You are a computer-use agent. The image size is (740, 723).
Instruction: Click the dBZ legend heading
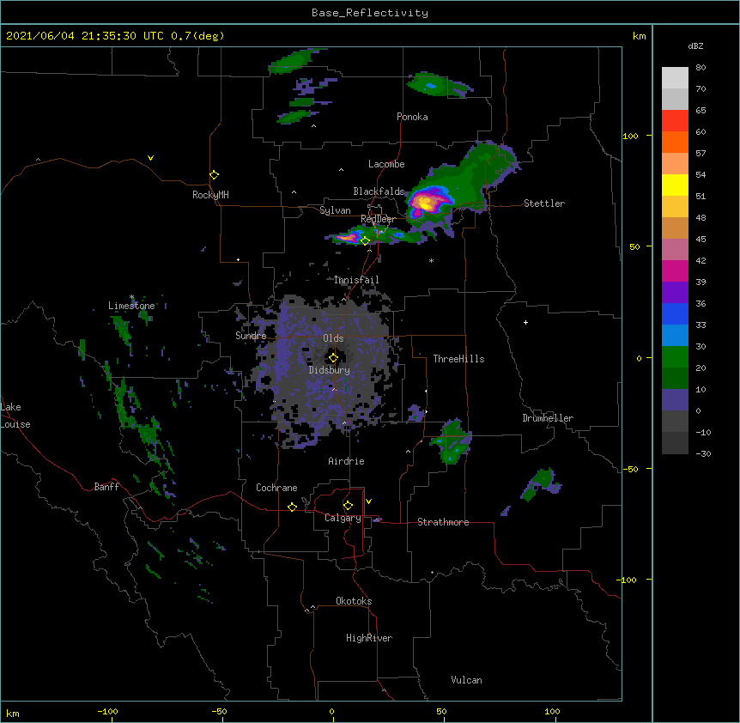click(695, 46)
